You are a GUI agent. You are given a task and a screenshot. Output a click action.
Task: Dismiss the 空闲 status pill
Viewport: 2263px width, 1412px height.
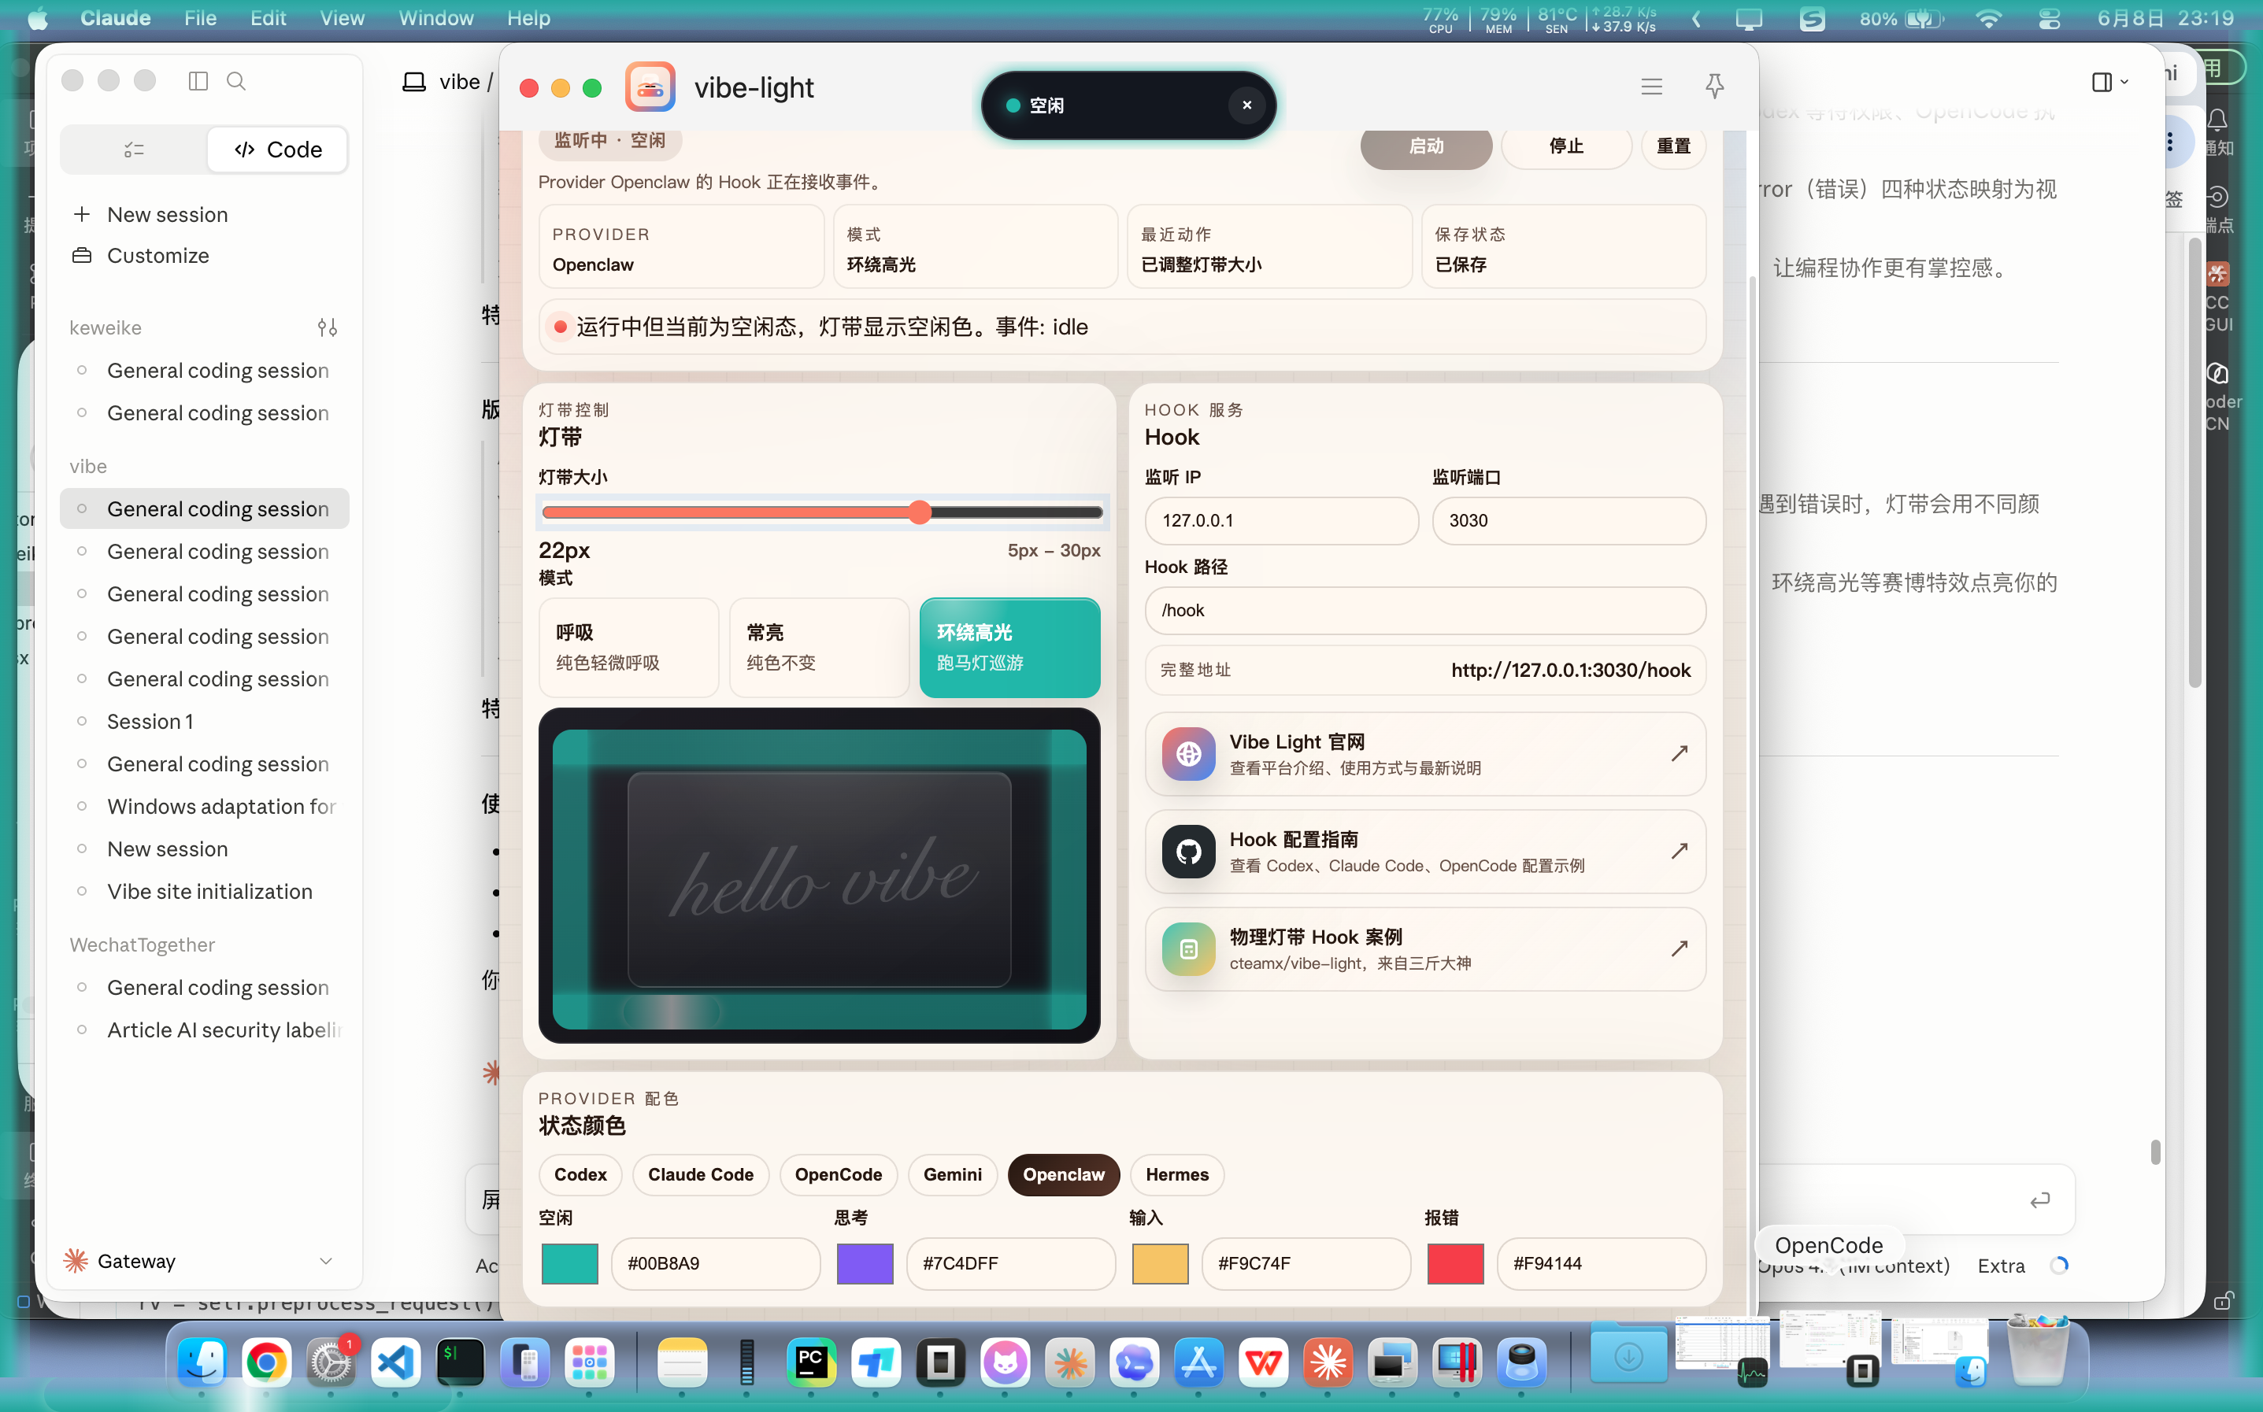click(1246, 105)
